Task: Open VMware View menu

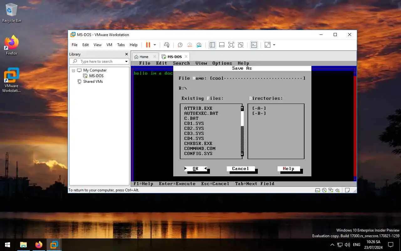Action: click(97, 45)
